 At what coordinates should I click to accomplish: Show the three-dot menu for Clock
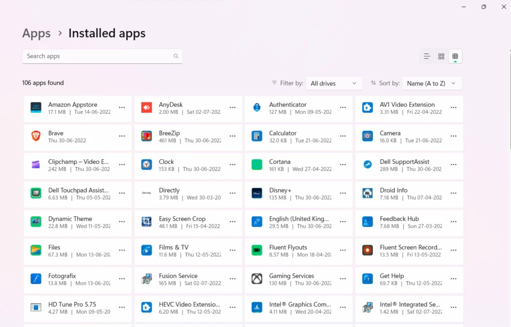coord(233,165)
